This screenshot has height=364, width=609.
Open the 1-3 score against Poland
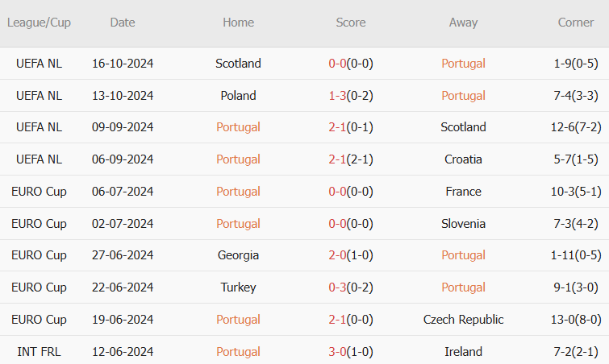tap(337, 95)
